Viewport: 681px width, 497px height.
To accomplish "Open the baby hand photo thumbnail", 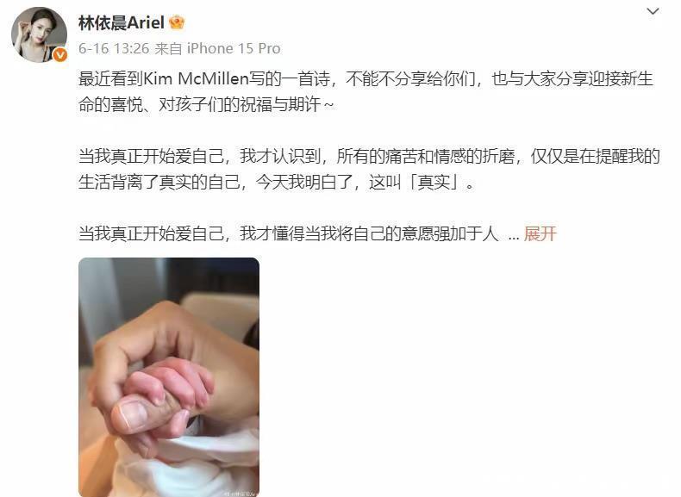I will click(x=169, y=376).
